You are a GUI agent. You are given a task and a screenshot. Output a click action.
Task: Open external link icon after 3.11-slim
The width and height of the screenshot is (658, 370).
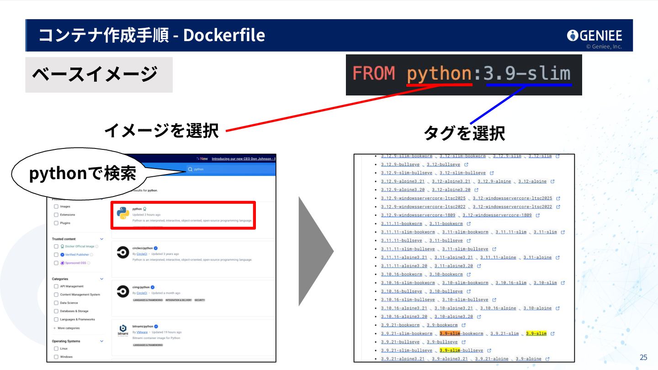tap(563, 232)
